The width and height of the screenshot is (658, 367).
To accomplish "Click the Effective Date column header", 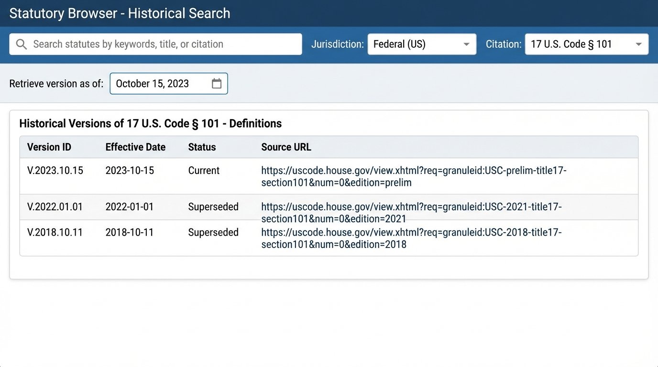I will [x=135, y=147].
